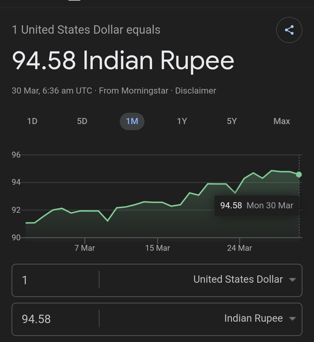Image resolution: width=314 pixels, height=342 pixels.
Task: Switch to the 5Y chart view
Action: click(232, 121)
